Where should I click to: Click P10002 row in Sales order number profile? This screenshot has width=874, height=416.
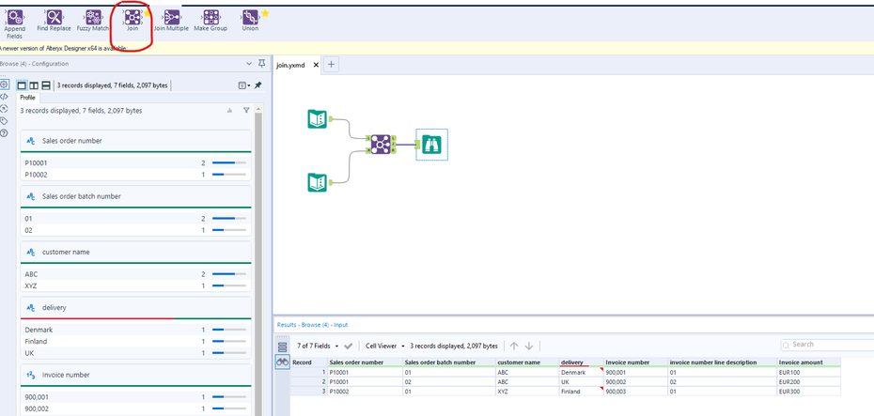click(x=135, y=175)
